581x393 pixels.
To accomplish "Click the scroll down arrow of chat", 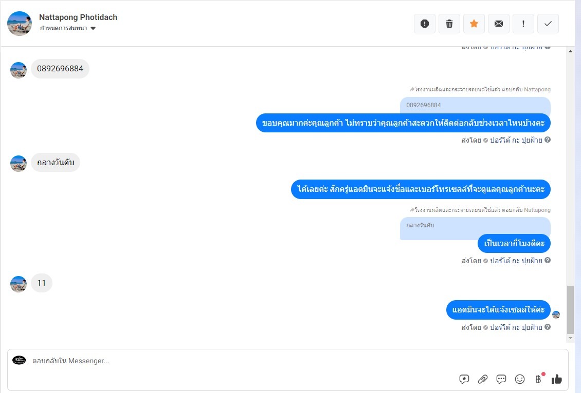I will (570, 338).
